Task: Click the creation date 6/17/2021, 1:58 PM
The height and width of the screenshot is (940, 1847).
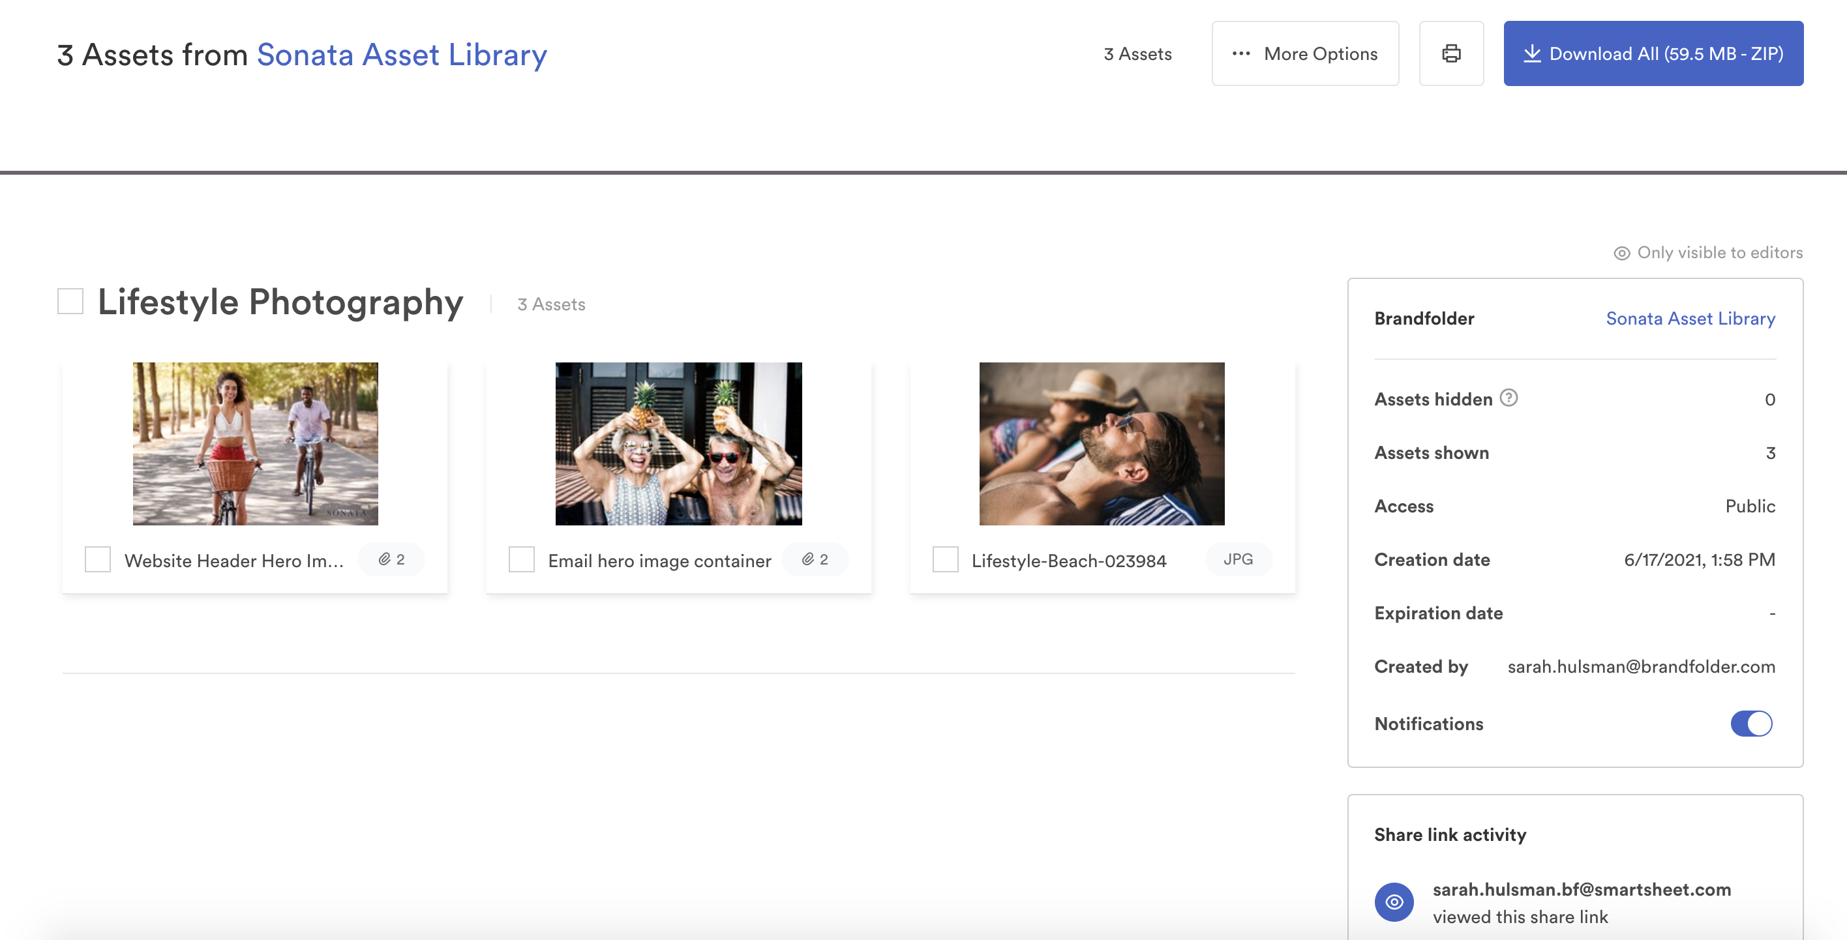Action: [x=1700, y=560]
